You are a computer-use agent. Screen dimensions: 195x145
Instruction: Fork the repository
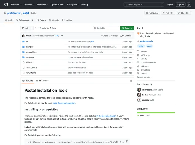pyautogui.click(x=168, y=13)
